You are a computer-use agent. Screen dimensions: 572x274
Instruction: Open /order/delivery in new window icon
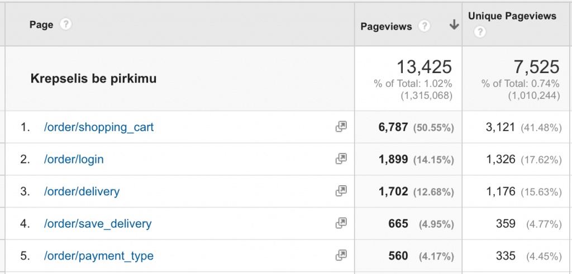[x=341, y=191]
